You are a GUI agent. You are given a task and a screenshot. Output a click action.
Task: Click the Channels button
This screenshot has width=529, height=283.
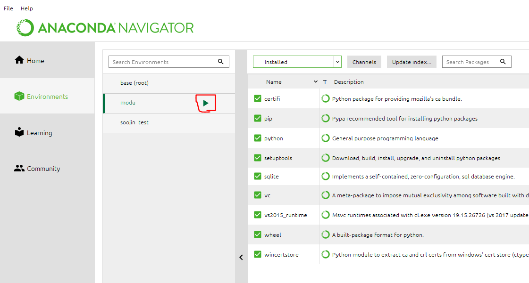[x=364, y=62]
